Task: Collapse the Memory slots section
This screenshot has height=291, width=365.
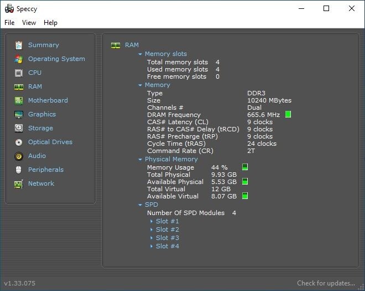Action: tap(140, 54)
